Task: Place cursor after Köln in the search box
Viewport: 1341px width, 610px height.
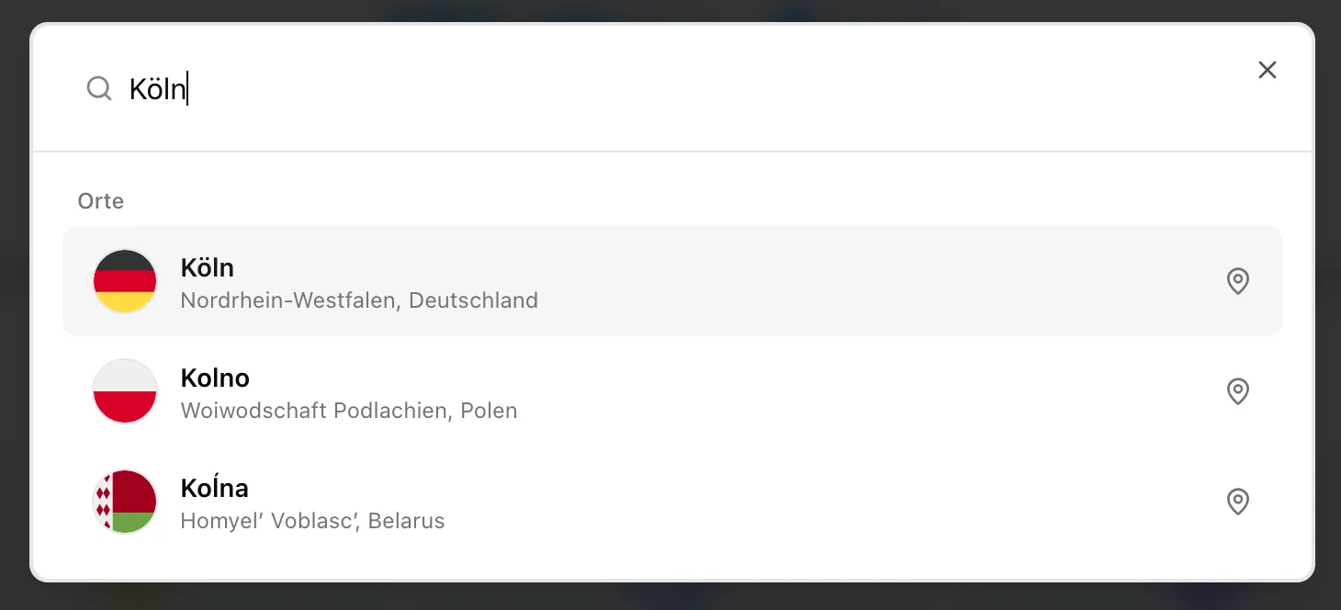Action: 188,88
